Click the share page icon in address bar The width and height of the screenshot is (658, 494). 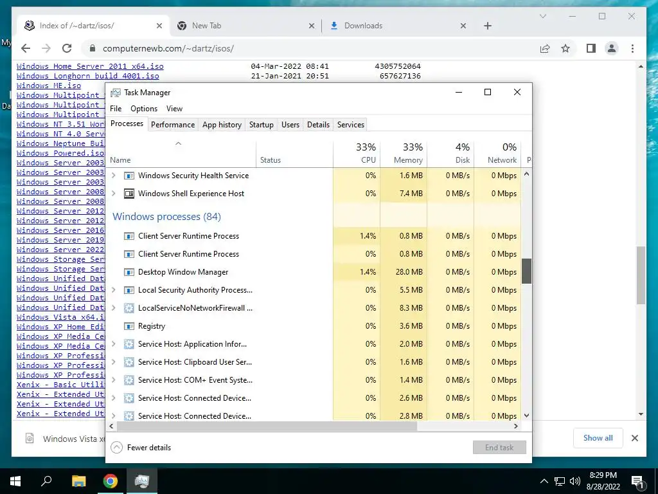[x=545, y=48]
